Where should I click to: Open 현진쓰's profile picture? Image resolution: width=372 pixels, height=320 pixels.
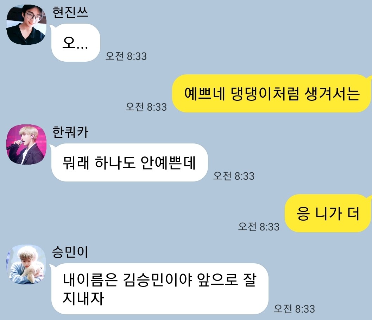(26, 25)
